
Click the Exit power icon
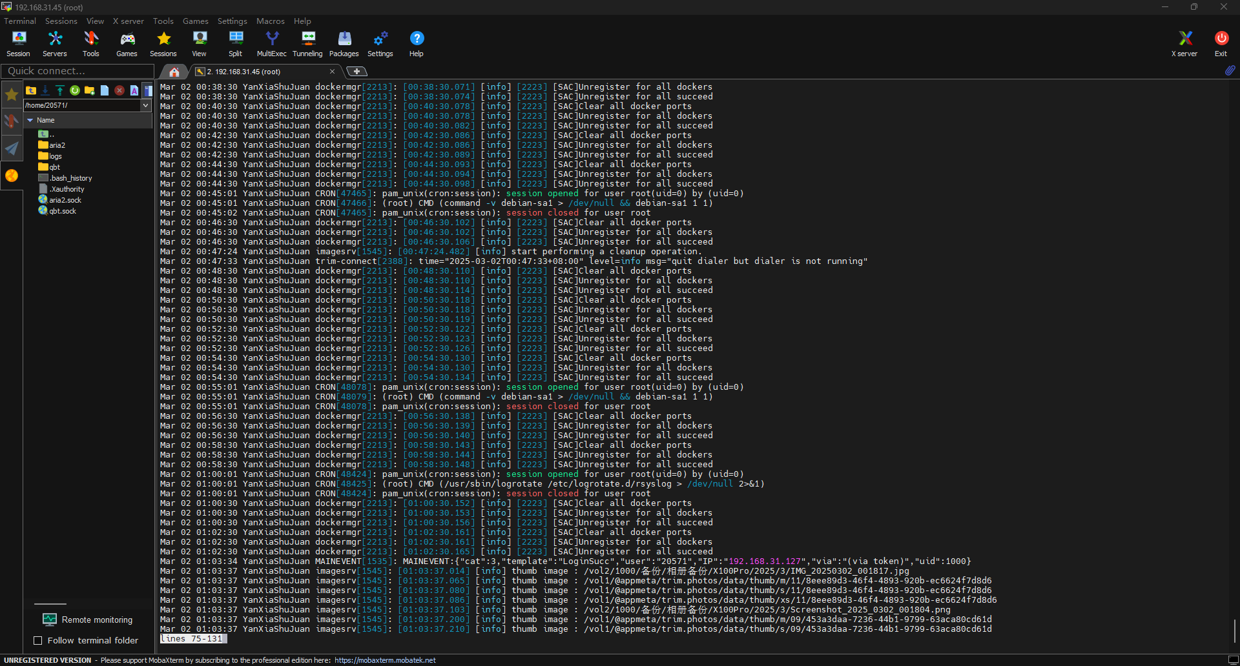[x=1221, y=44]
